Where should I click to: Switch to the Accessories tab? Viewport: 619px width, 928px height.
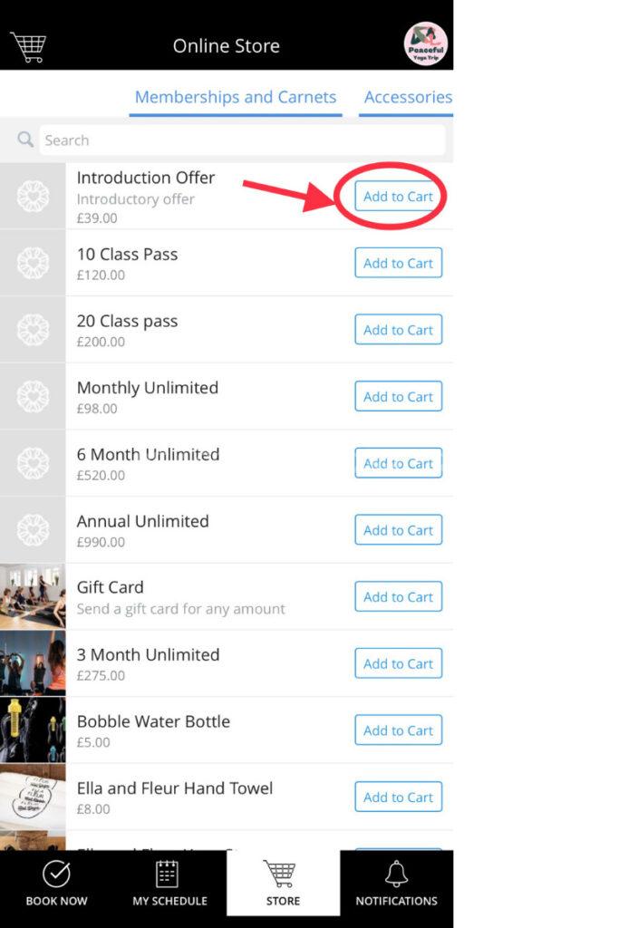pyautogui.click(x=408, y=97)
